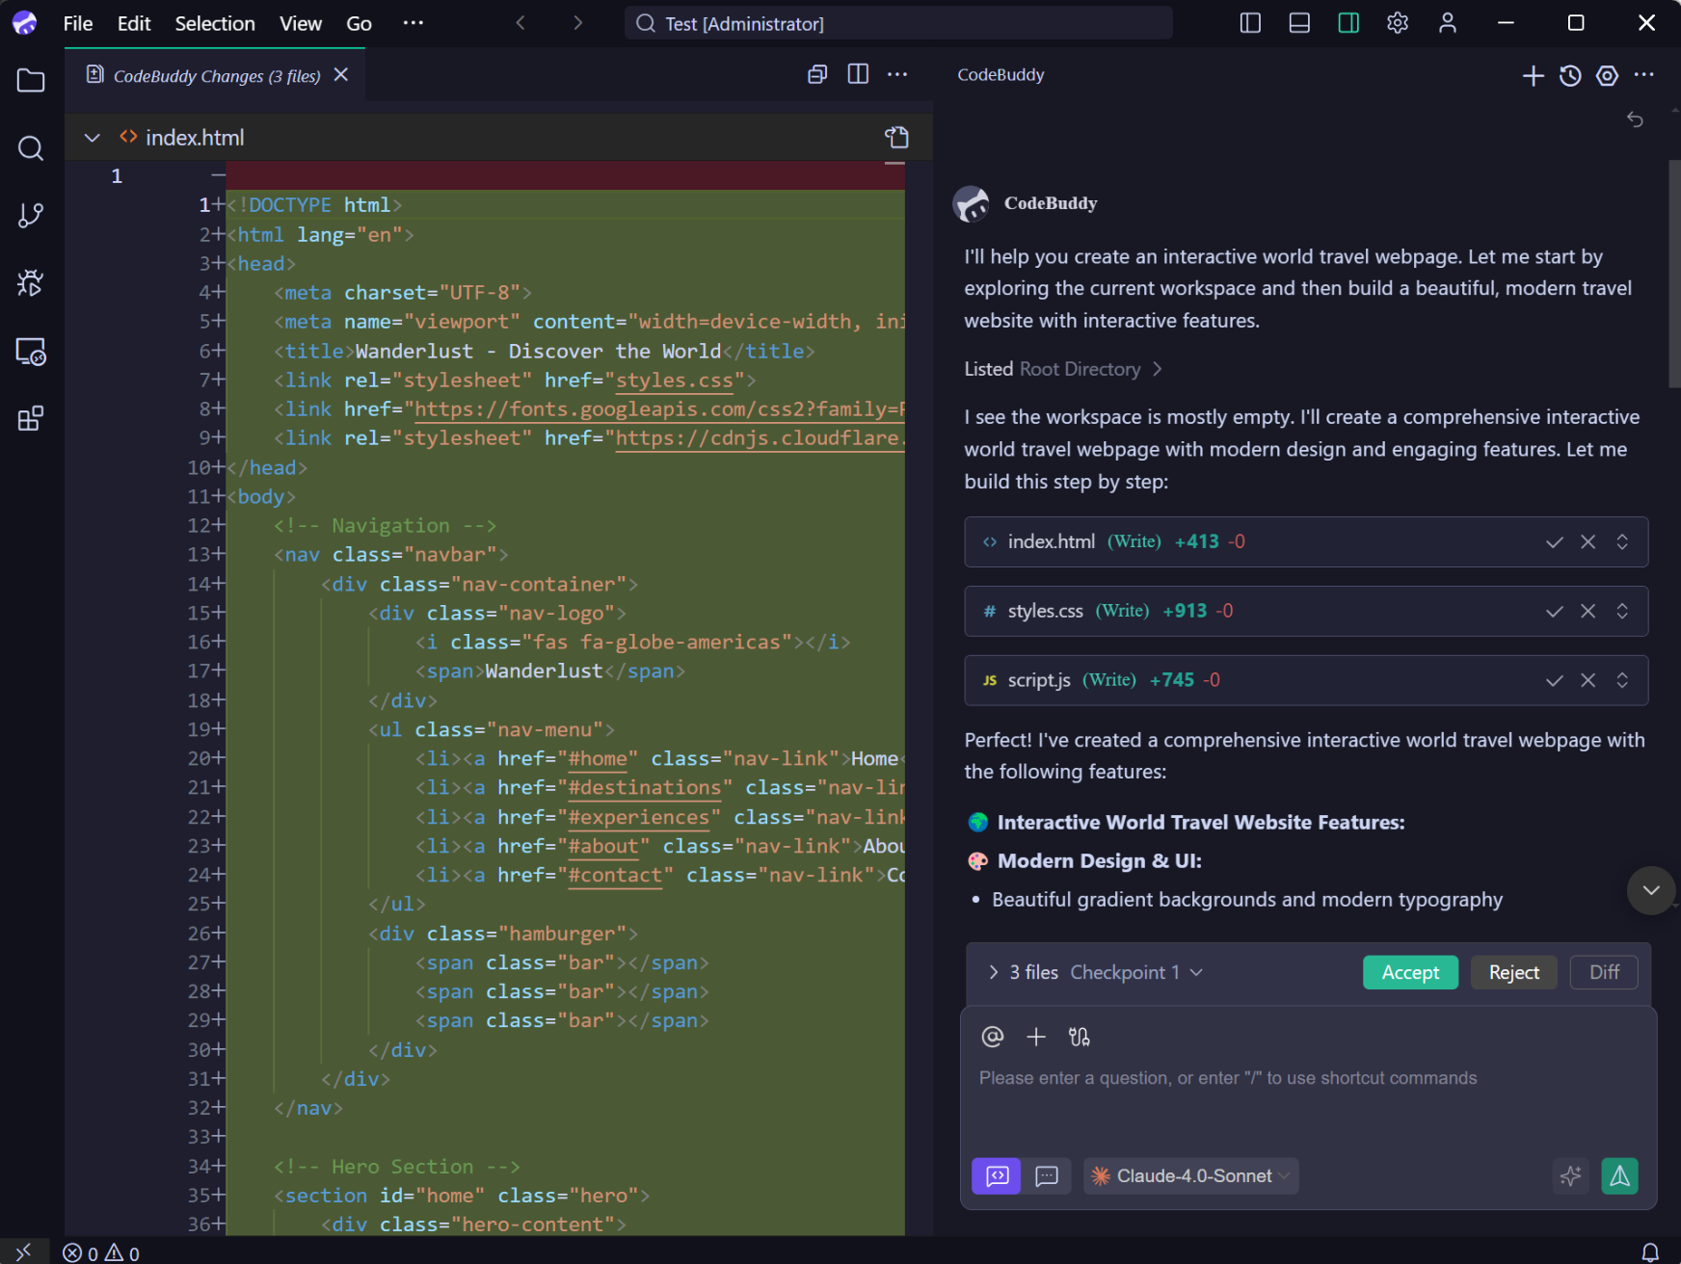Select the CodeBuddy Changes tab
Viewport: 1681px width, 1264px height.
click(x=216, y=75)
